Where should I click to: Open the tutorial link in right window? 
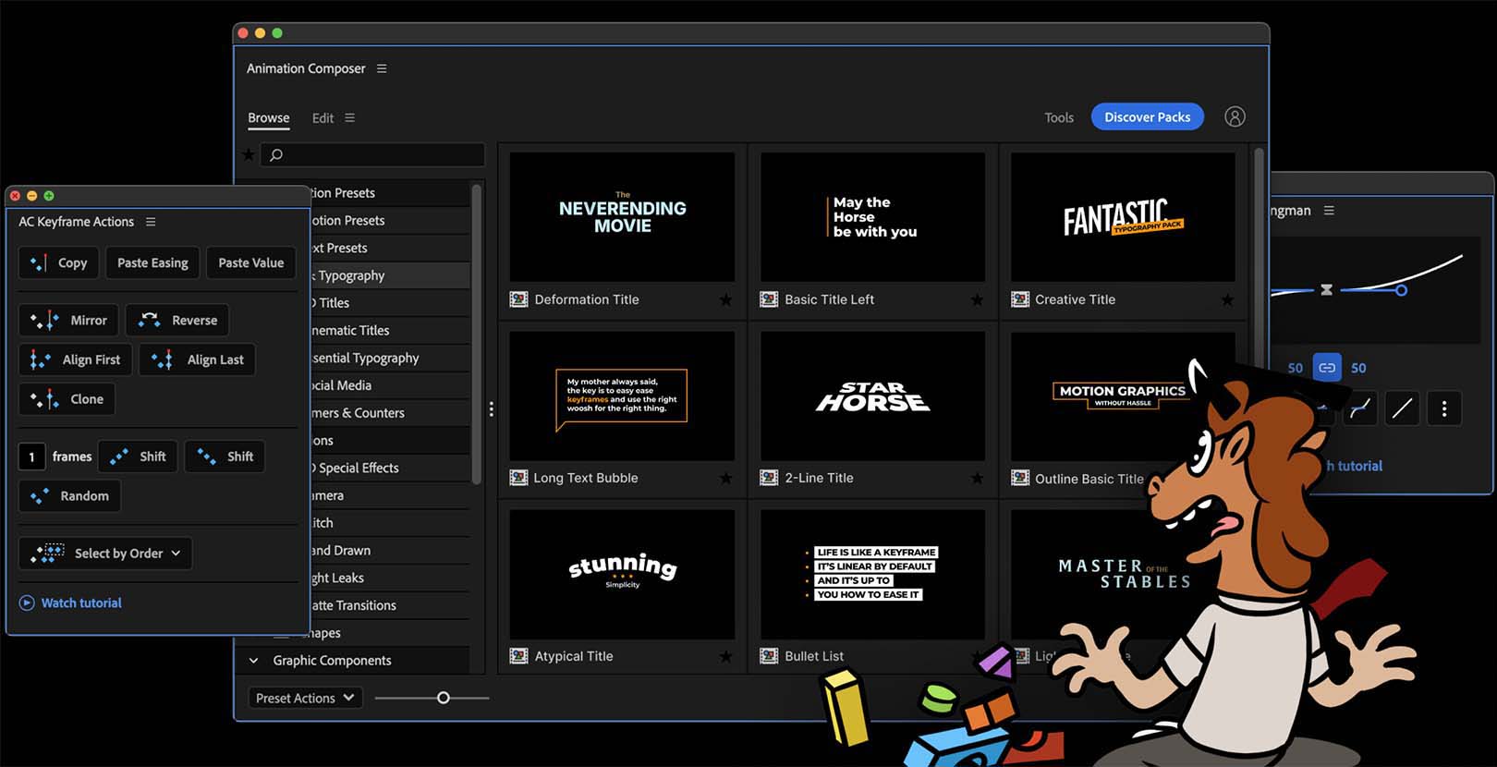pos(1354,466)
